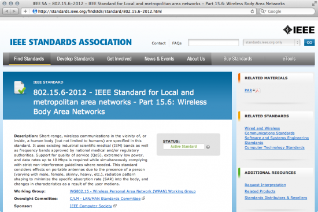Click the plus add bookmark button
318x212 pixels.
click(x=25, y=11)
